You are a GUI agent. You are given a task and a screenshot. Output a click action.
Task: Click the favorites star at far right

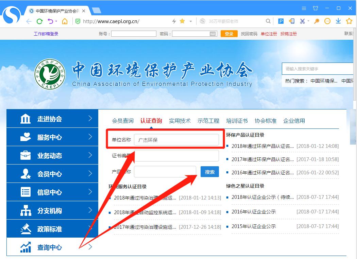[x=349, y=21]
